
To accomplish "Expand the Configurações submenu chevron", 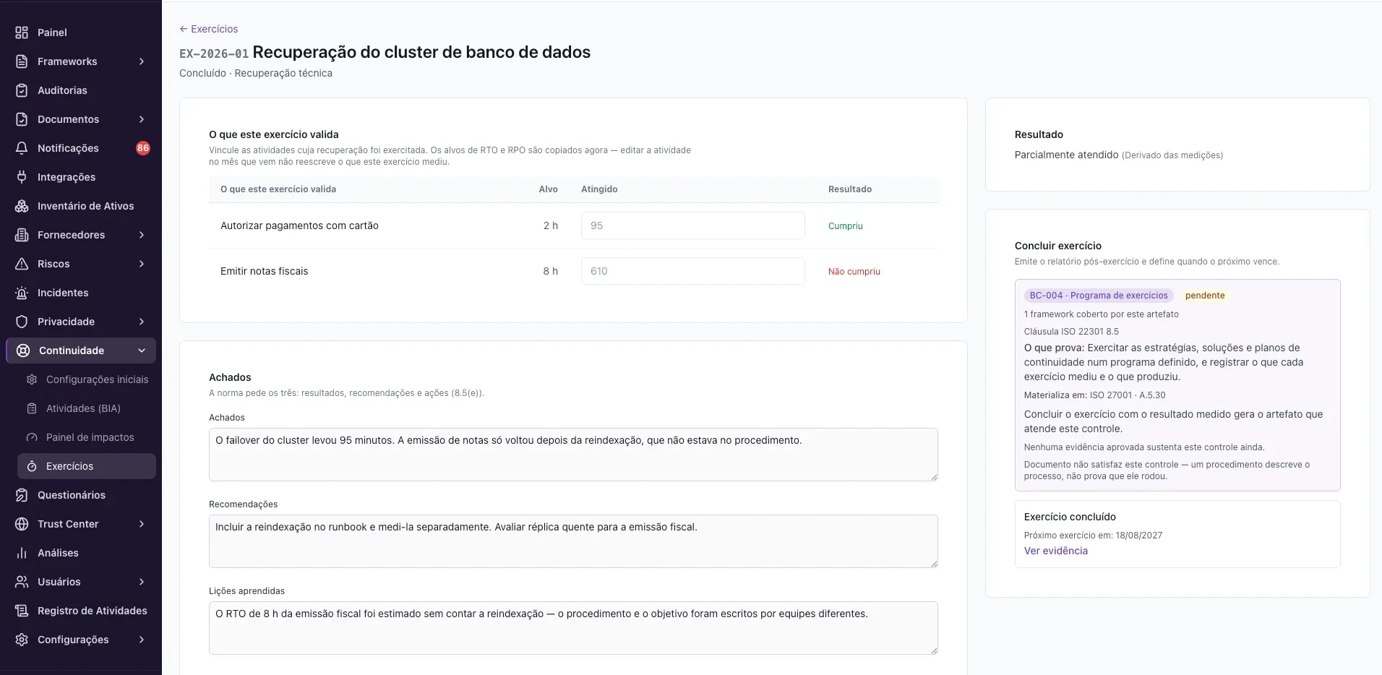I will coord(142,640).
